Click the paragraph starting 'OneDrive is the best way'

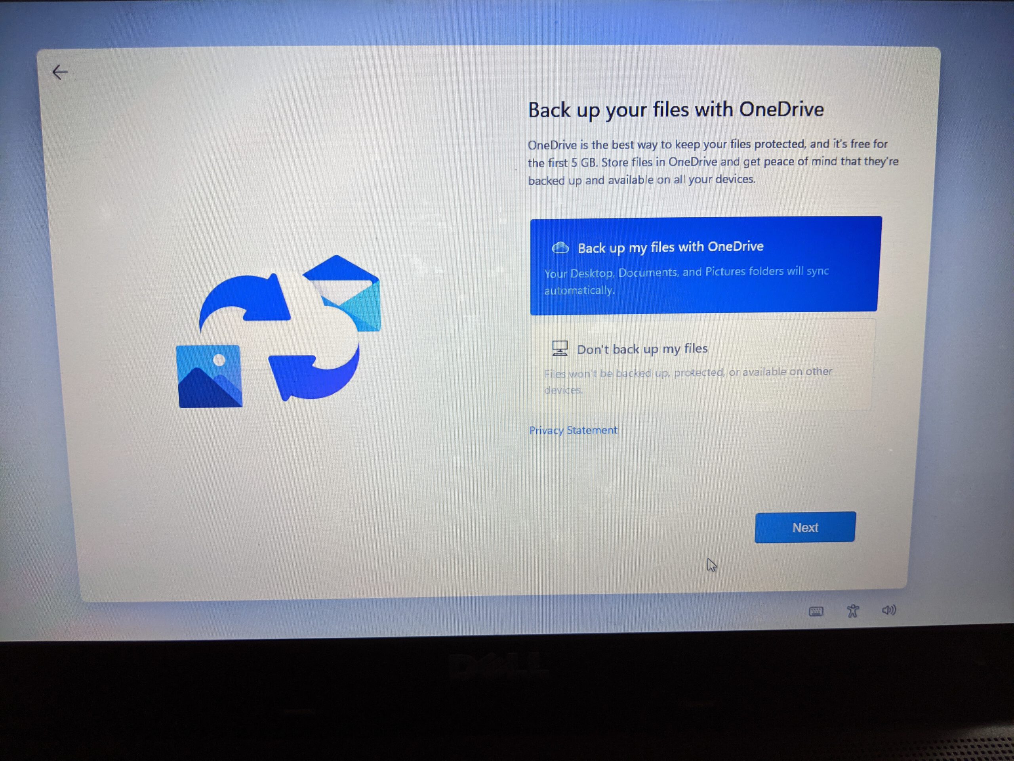[713, 162]
